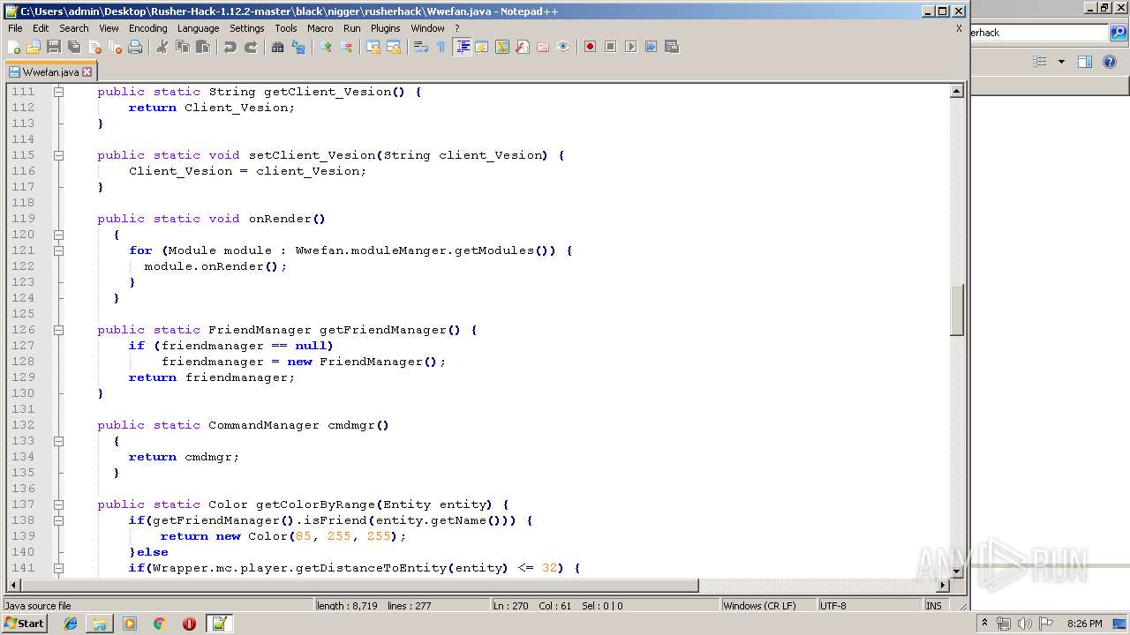Select the Wwefan.java tab

click(x=50, y=72)
